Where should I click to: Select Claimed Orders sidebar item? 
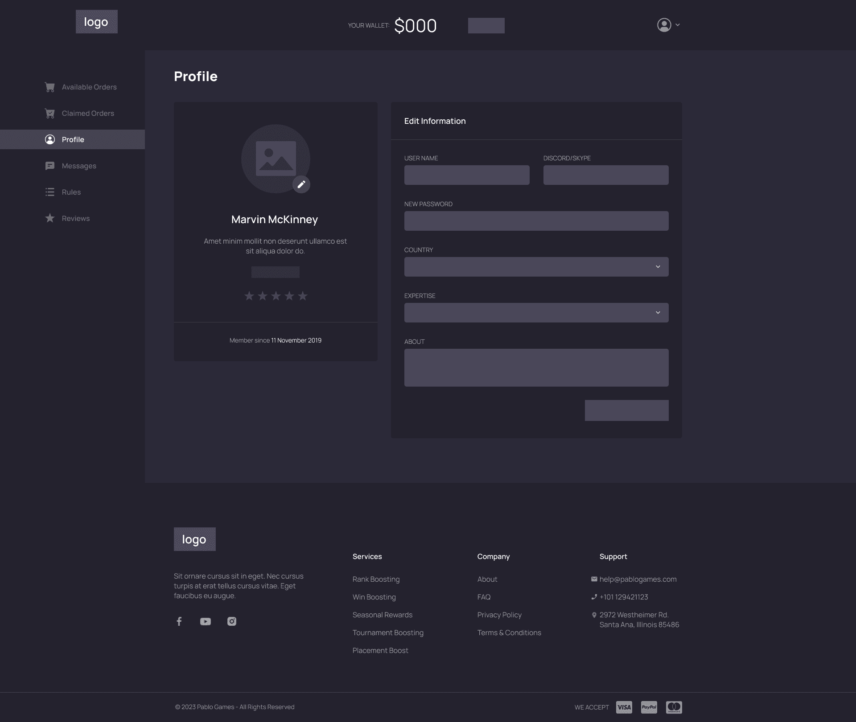point(88,114)
